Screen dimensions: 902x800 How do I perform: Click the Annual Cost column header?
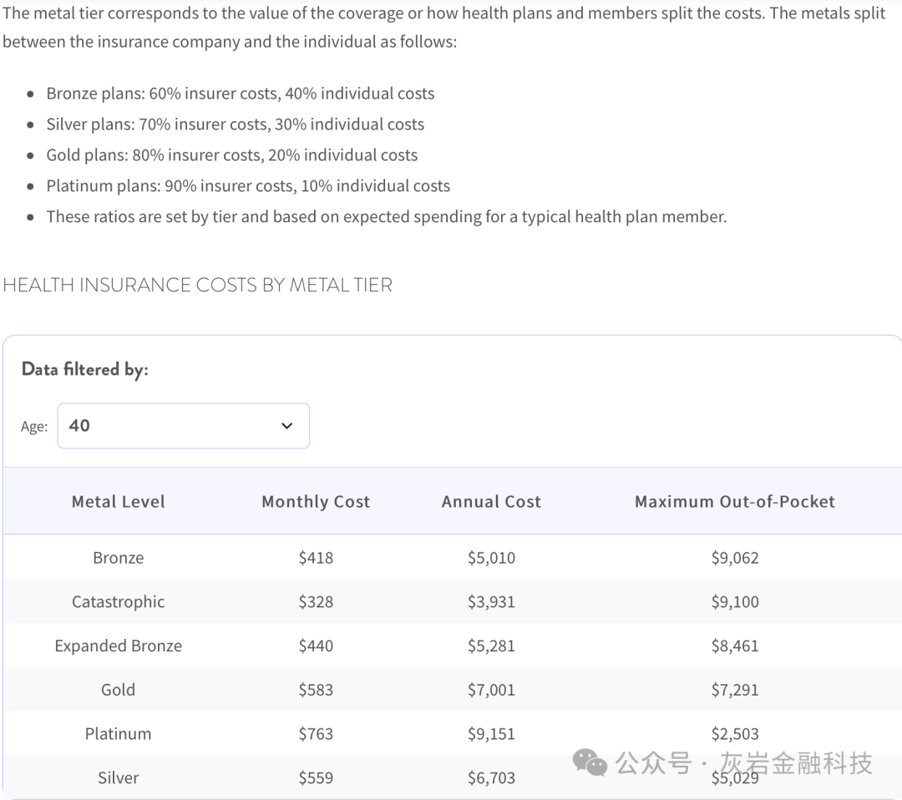click(x=491, y=502)
